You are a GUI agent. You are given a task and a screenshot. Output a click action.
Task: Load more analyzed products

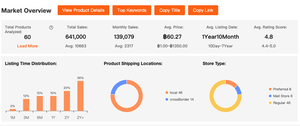[27, 46]
